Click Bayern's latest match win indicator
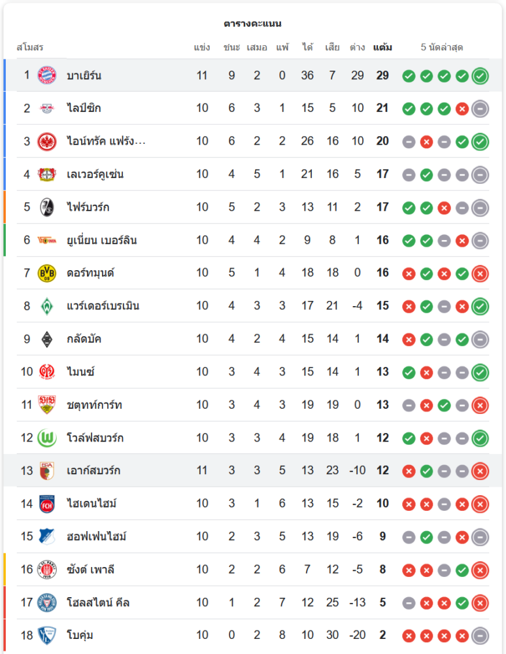The width and height of the screenshot is (506, 654). 480,76
